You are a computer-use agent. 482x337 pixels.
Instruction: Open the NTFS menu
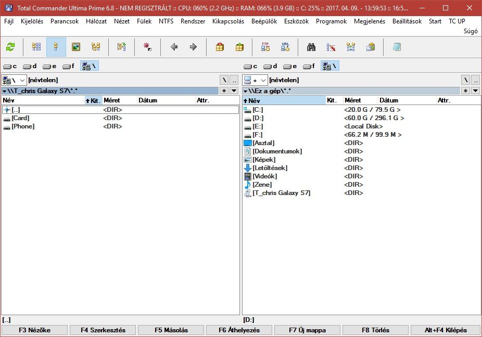pos(166,21)
